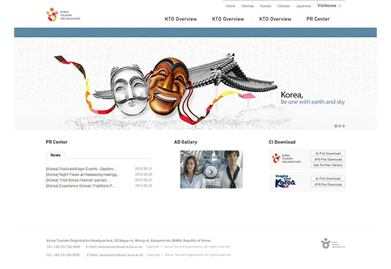The width and height of the screenshot is (391, 269).
Task: Click the gray footer KTO logo
Action: [333, 243]
